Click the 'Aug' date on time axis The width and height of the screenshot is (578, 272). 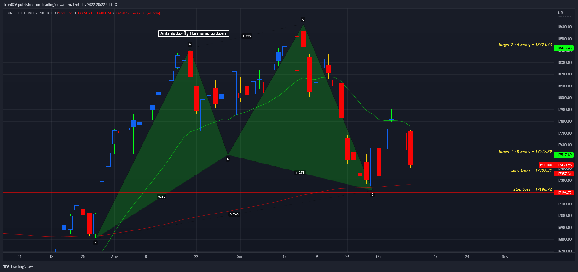pyautogui.click(x=114, y=257)
